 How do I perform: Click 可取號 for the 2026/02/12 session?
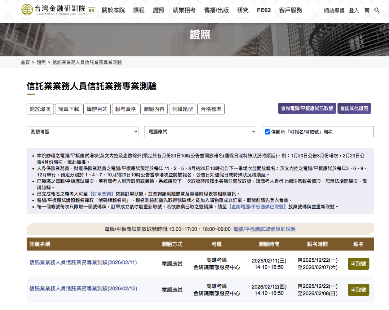click(358, 290)
